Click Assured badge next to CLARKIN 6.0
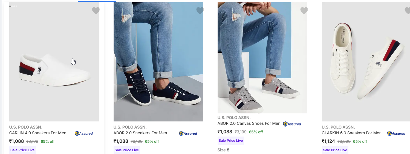The width and height of the screenshot is (410, 154). coord(396,133)
